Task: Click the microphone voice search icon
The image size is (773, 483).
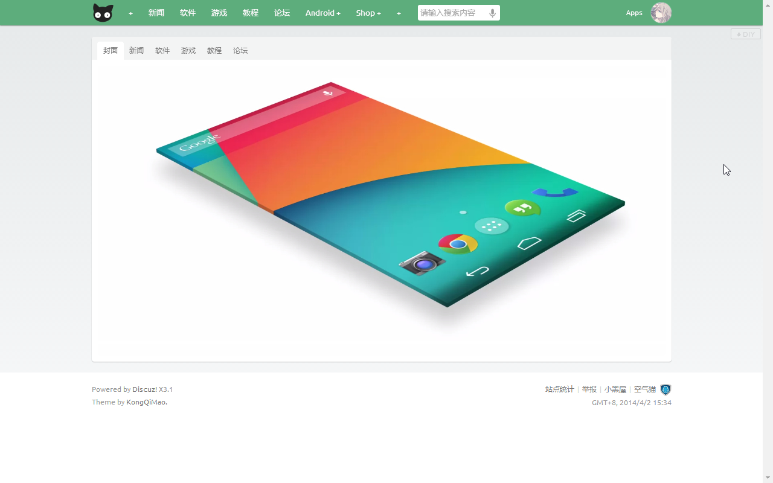Action: [493, 13]
